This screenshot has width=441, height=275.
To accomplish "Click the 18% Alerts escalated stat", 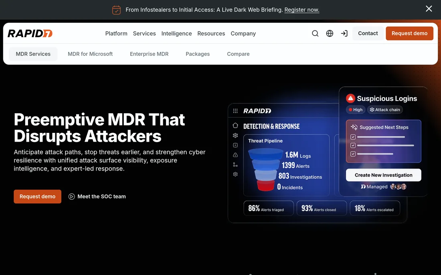I will tap(375, 208).
